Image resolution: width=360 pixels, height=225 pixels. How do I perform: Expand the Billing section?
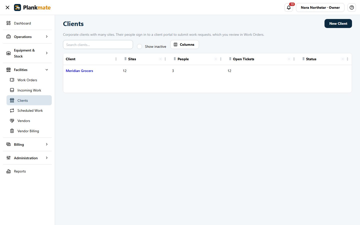pos(27,144)
